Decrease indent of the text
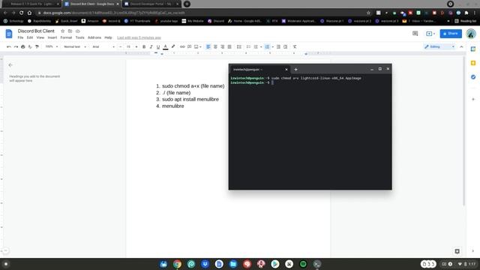Viewport: 480px width, 270px height. click(x=278, y=46)
